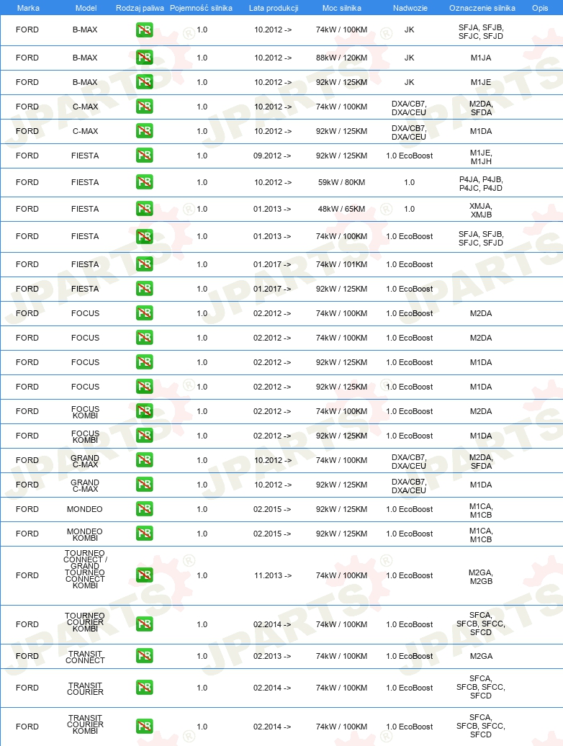Click the P4JA, P4JB, P4JC, P4JD engine cell
The height and width of the screenshot is (746, 563).
pos(481,184)
